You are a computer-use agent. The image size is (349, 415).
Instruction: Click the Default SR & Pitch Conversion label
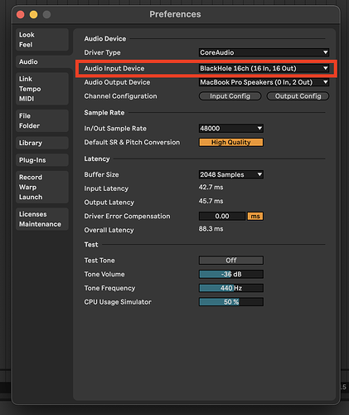(x=132, y=142)
